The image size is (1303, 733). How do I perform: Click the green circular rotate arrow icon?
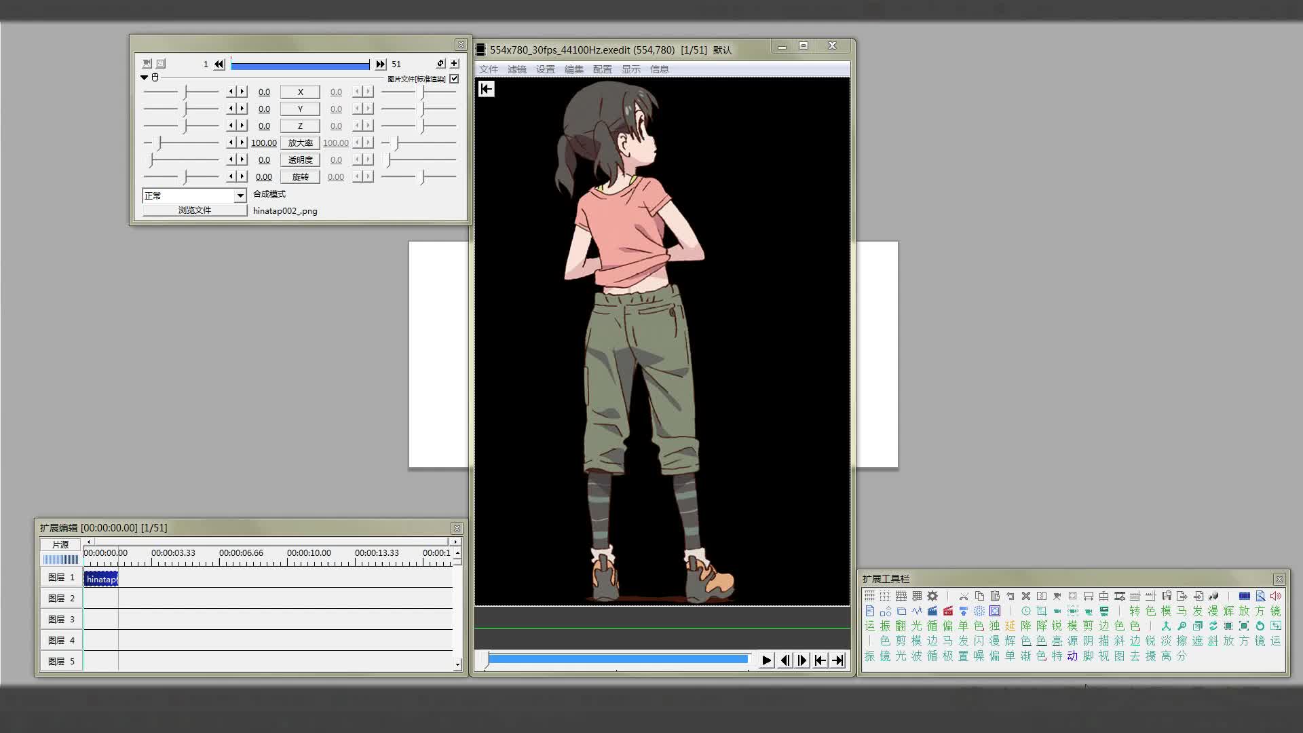pos(1260,626)
